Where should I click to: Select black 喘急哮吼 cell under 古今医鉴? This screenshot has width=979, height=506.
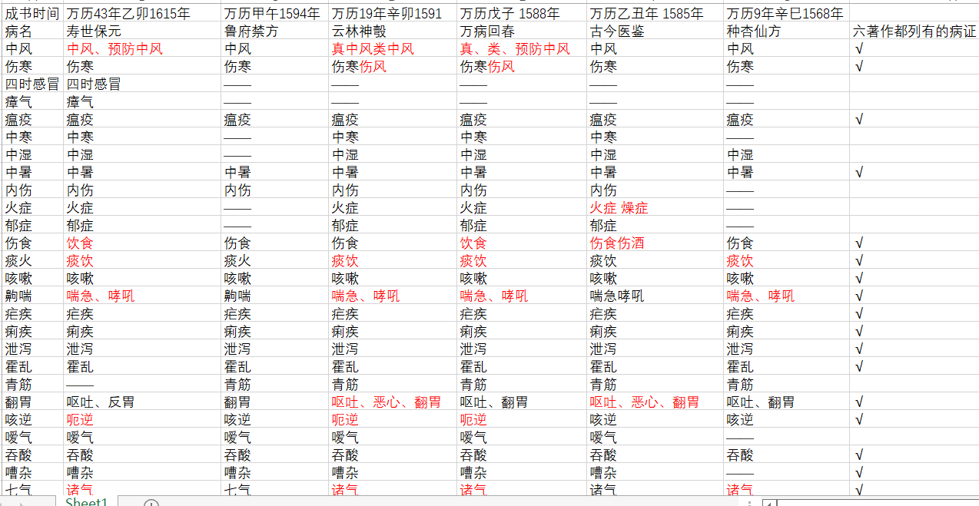tap(655, 296)
